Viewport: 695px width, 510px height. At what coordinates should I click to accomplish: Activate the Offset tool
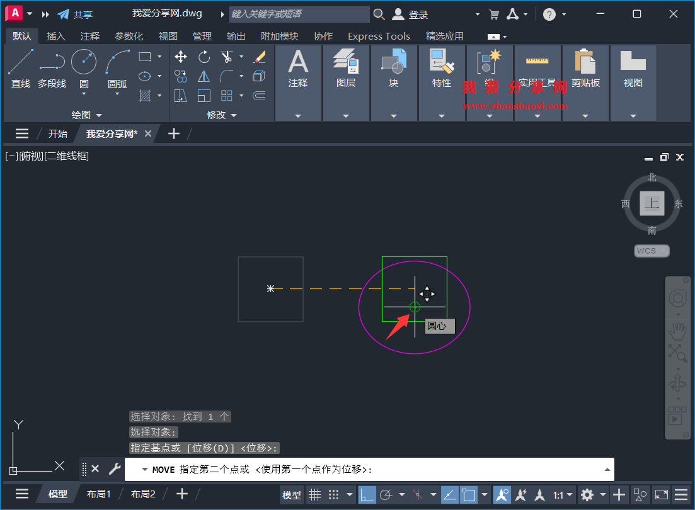click(260, 96)
